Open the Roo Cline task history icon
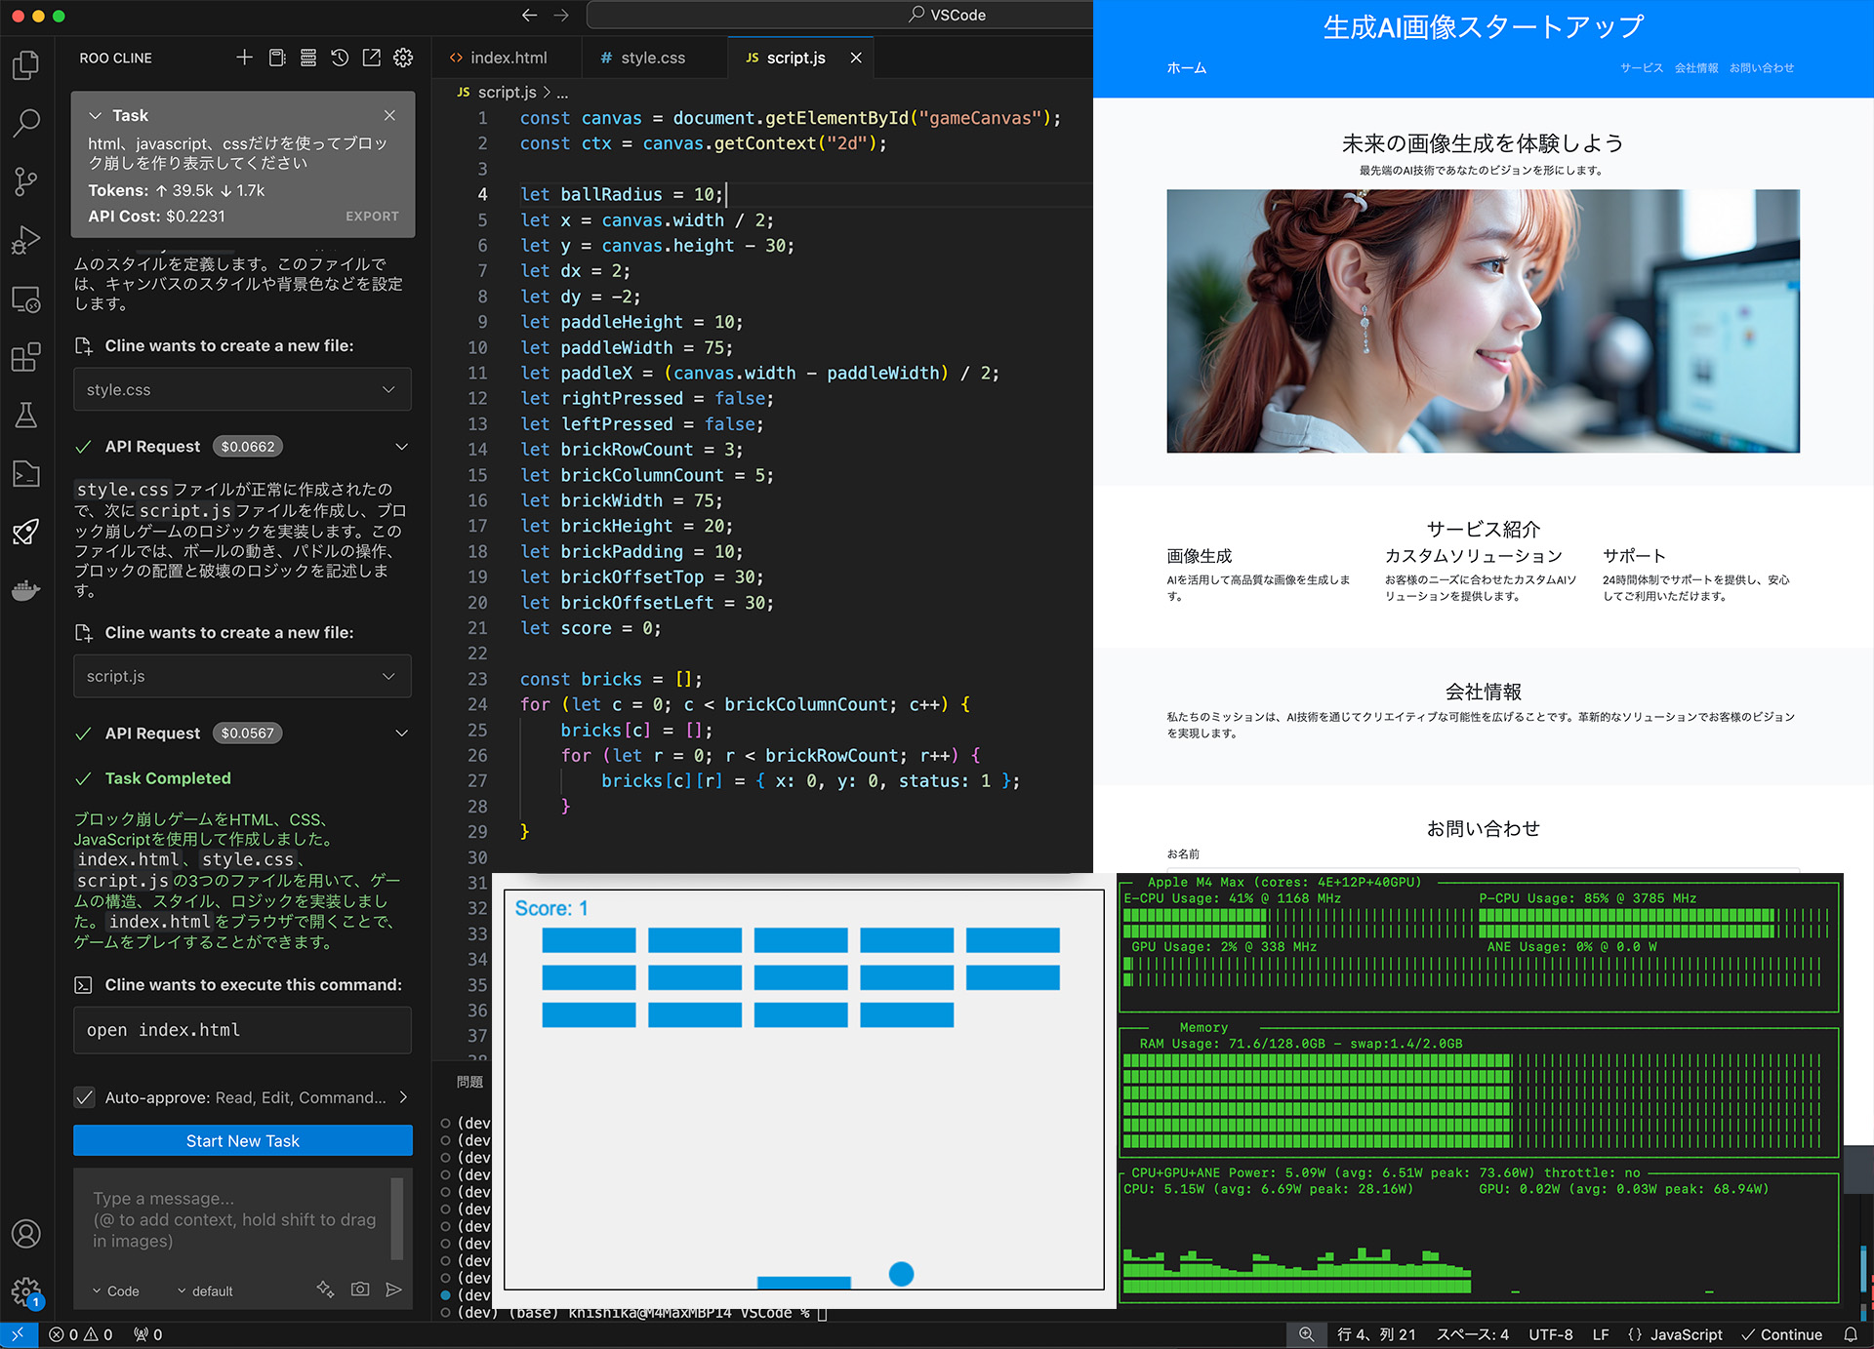This screenshot has width=1874, height=1349. (340, 58)
